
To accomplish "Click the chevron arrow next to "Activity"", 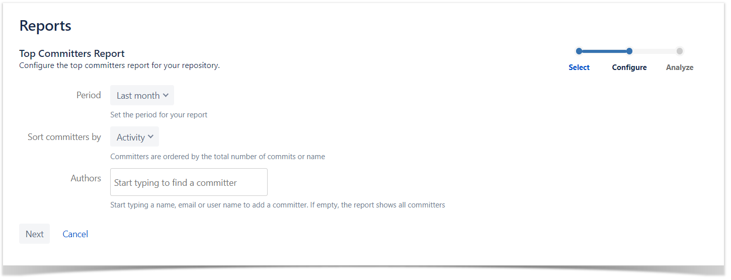I will click(x=151, y=137).
